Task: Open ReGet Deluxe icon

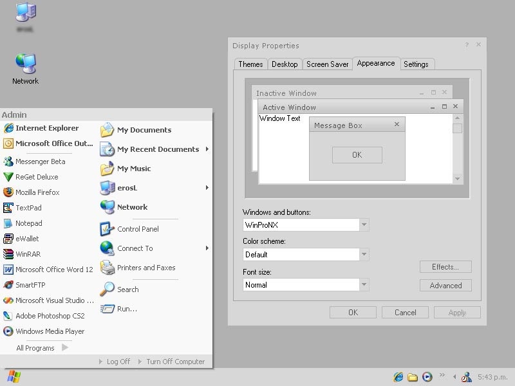Action: (8, 177)
